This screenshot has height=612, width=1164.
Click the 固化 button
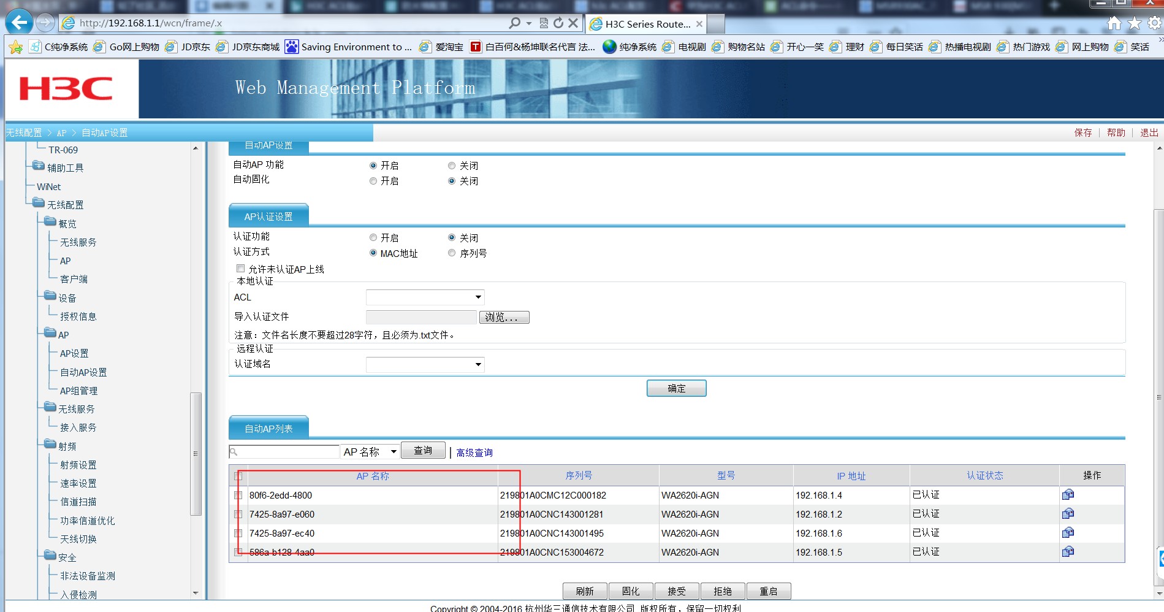(631, 591)
